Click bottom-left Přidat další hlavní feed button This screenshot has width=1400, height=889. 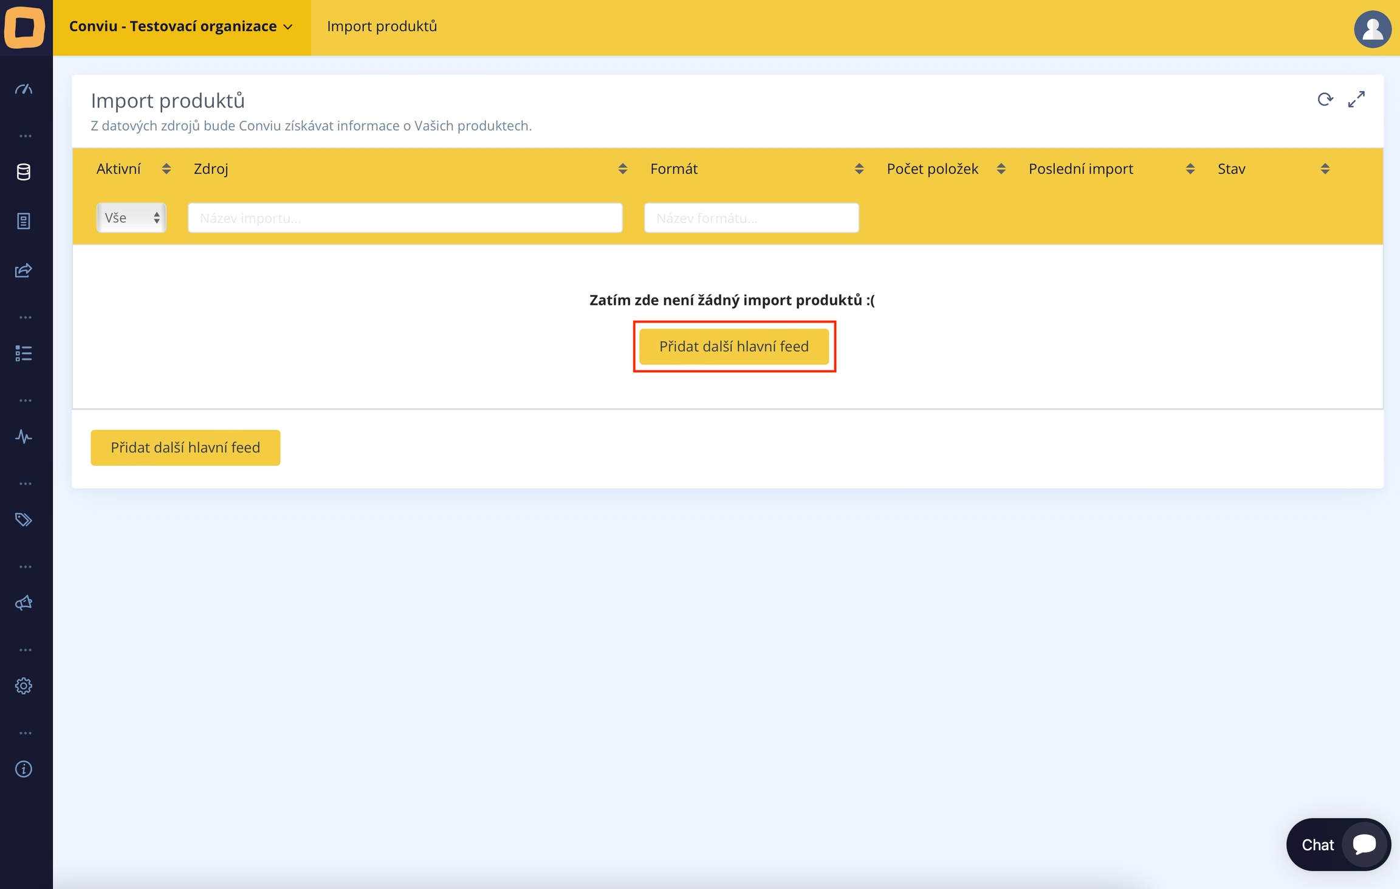point(185,448)
